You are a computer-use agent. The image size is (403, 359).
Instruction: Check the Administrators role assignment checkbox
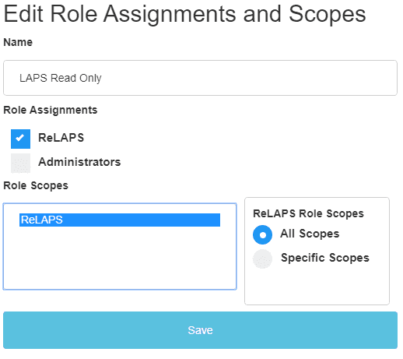pyautogui.click(x=20, y=163)
